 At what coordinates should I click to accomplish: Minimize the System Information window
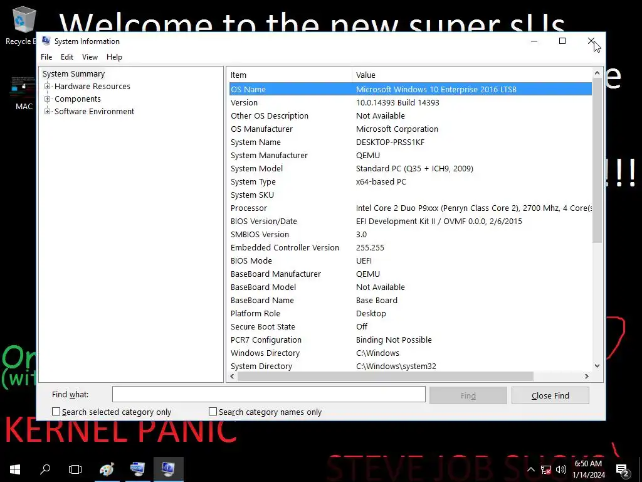[534, 41]
